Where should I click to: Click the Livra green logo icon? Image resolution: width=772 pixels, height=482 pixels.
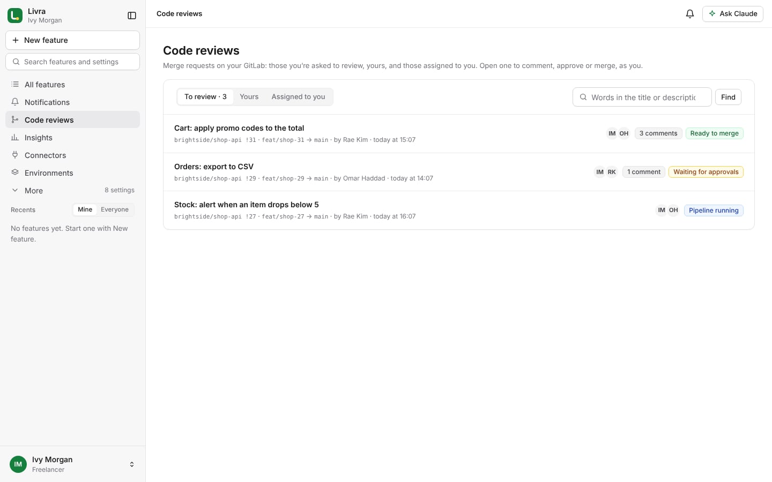[15, 16]
